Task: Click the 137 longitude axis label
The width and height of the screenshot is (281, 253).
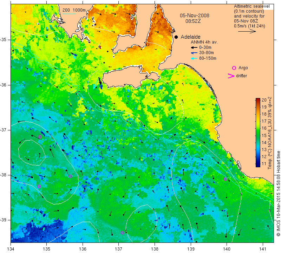Action: click(x=118, y=249)
